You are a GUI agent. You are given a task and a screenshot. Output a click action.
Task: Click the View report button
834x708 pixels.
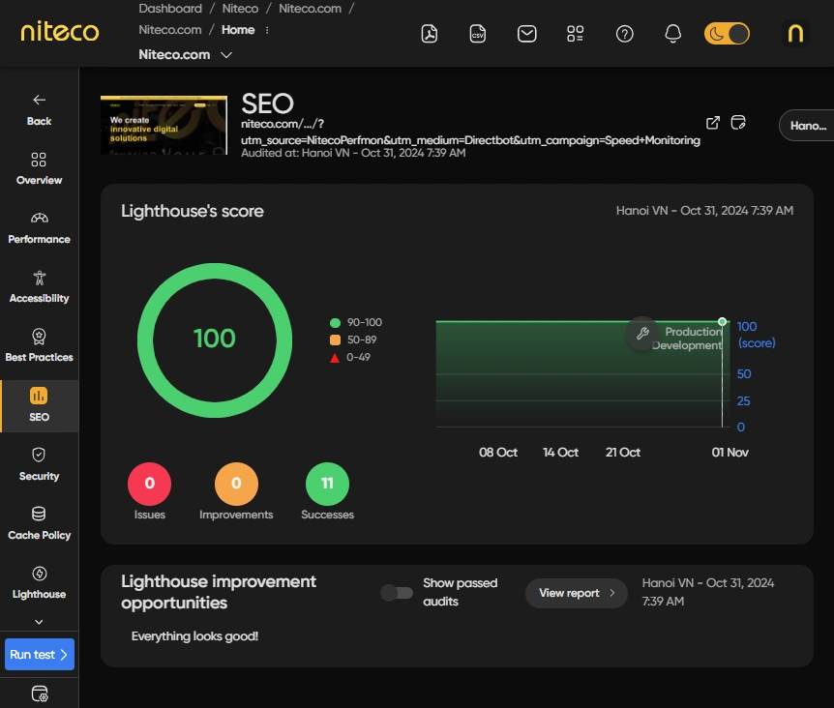tap(576, 593)
